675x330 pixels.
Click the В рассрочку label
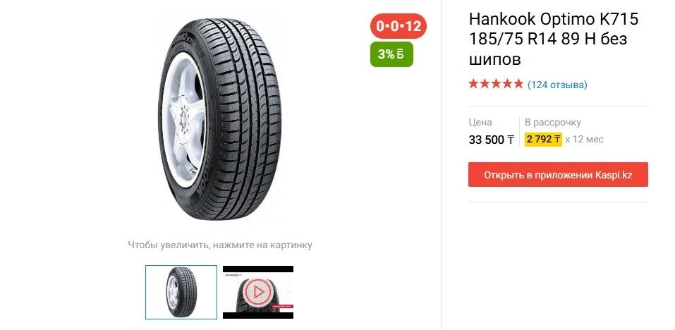tap(553, 122)
